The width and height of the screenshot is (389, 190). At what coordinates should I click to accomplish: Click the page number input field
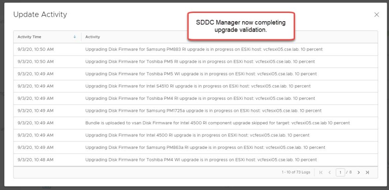pyautogui.click(x=340, y=172)
